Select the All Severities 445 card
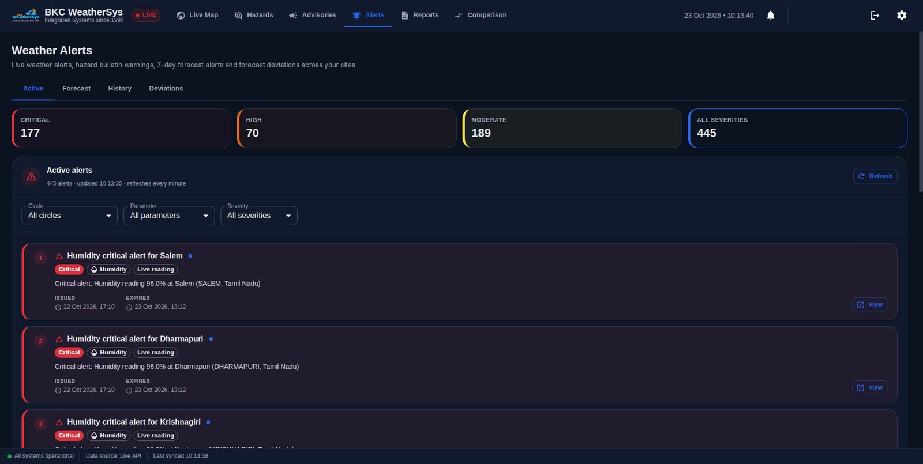 coord(798,128)
